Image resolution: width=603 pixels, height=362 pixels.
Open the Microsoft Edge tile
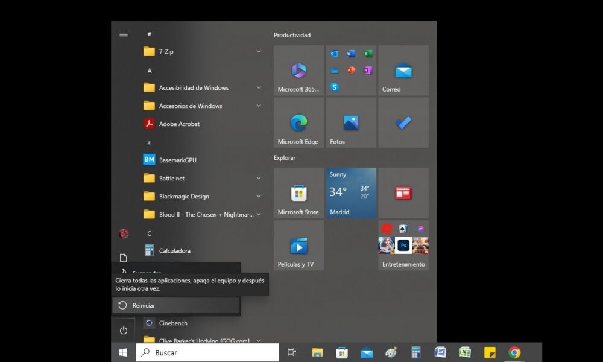click(x=298, y=122)
